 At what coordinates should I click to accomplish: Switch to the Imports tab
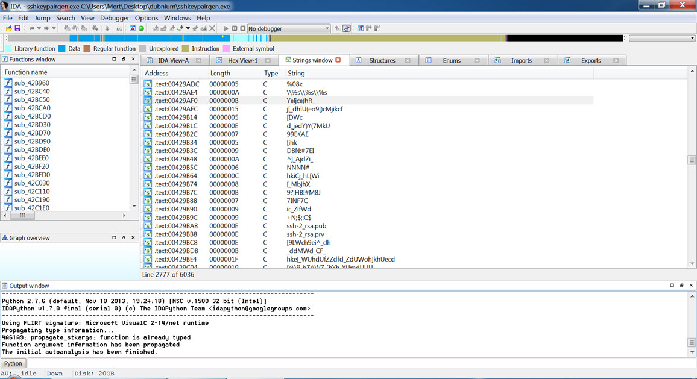[x=521, y=60]
